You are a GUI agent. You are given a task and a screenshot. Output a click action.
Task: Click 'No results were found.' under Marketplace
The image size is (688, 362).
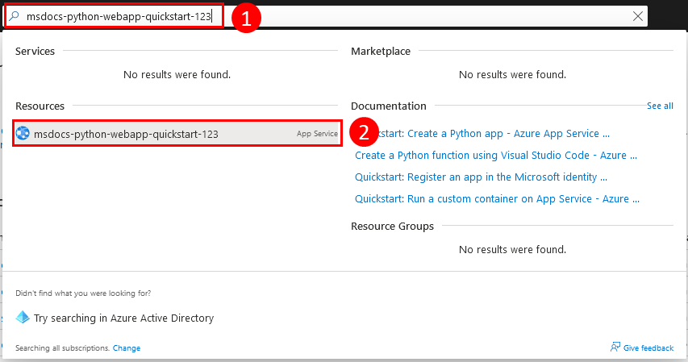(x=512, y=75)
